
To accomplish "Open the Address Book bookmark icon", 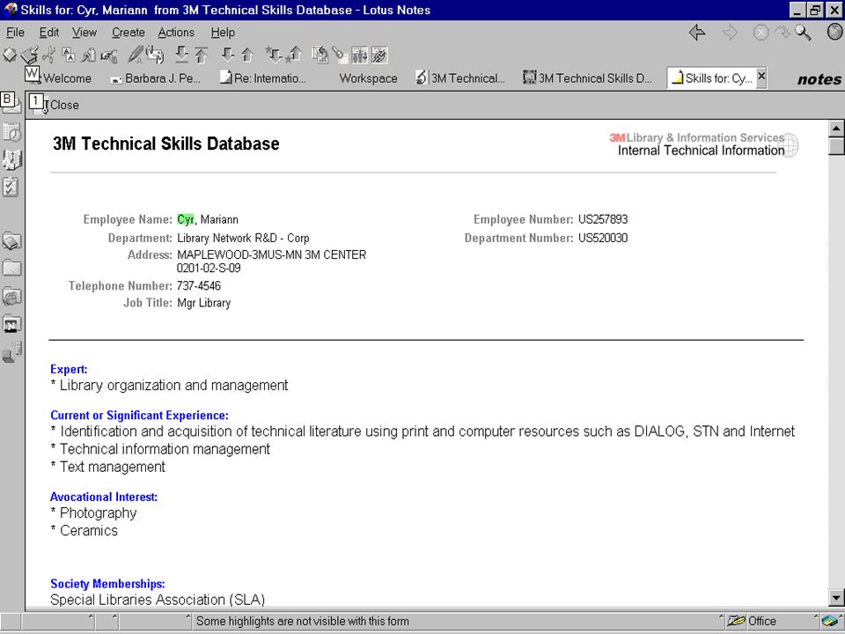I will tap(11, 159).
